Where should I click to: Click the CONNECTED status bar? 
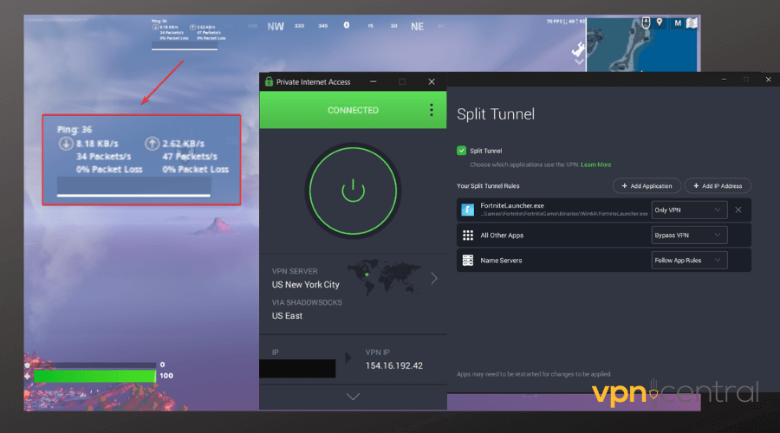(x=353, y=110)
